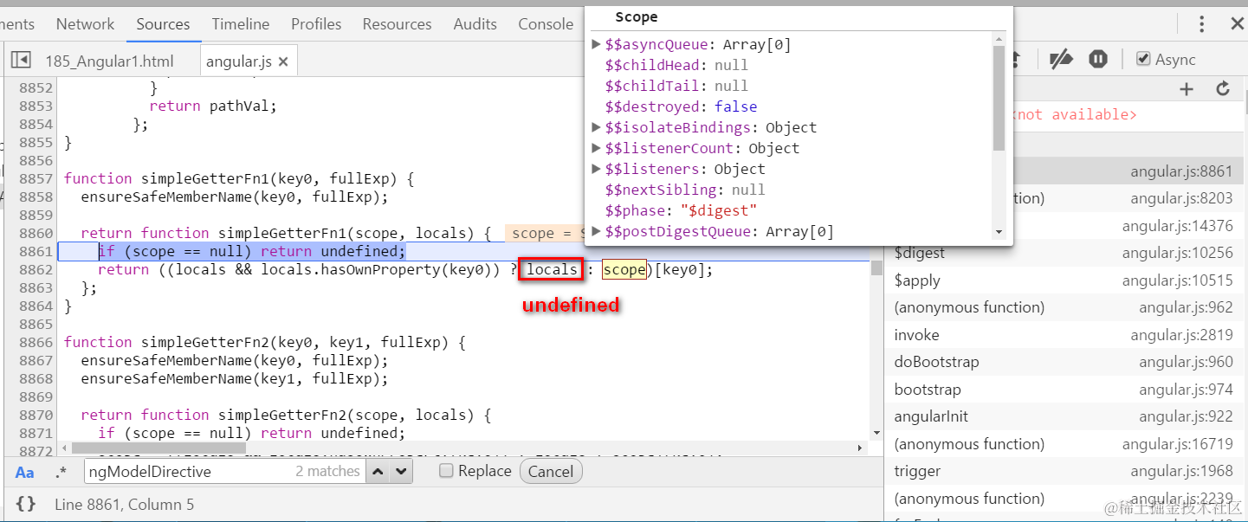Open the Resources tab
Image resolution: width=1248 pixels, height=522 pixels.
398,24
